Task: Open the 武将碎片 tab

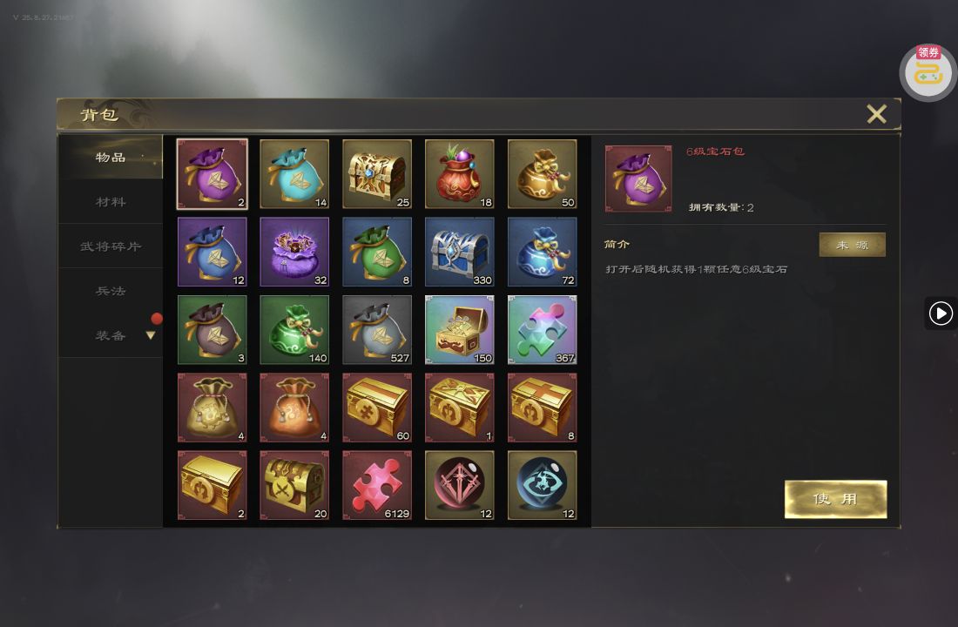Action: tap(111, 246)
